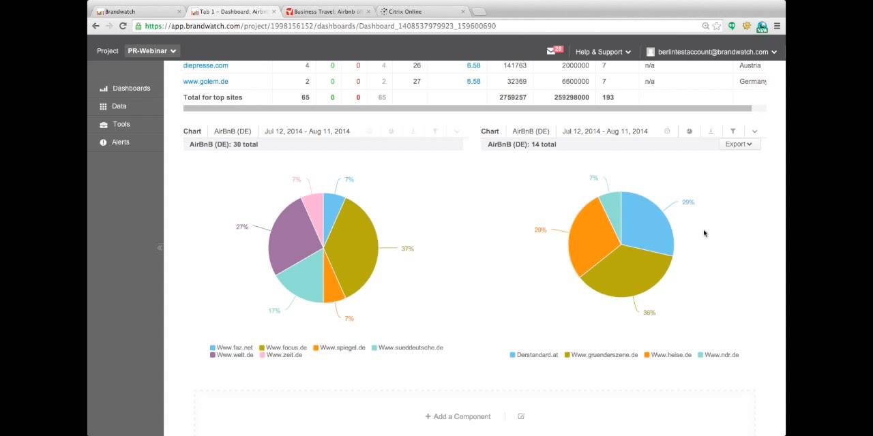Click the pie chart type icon in 30 total chart
873x436 pixels.
(x=391, y=131)
